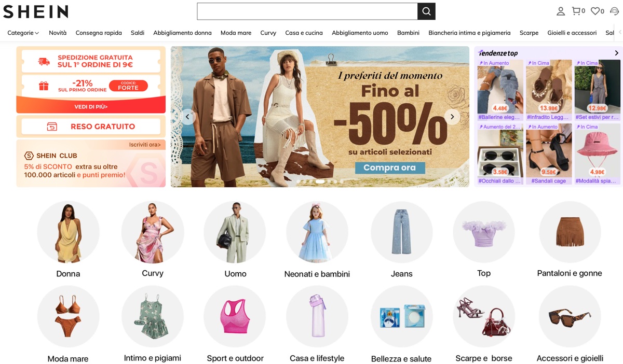The image size is (623, 364).
Task: Open the shopping cart icon
Action: tap(577, 10)
